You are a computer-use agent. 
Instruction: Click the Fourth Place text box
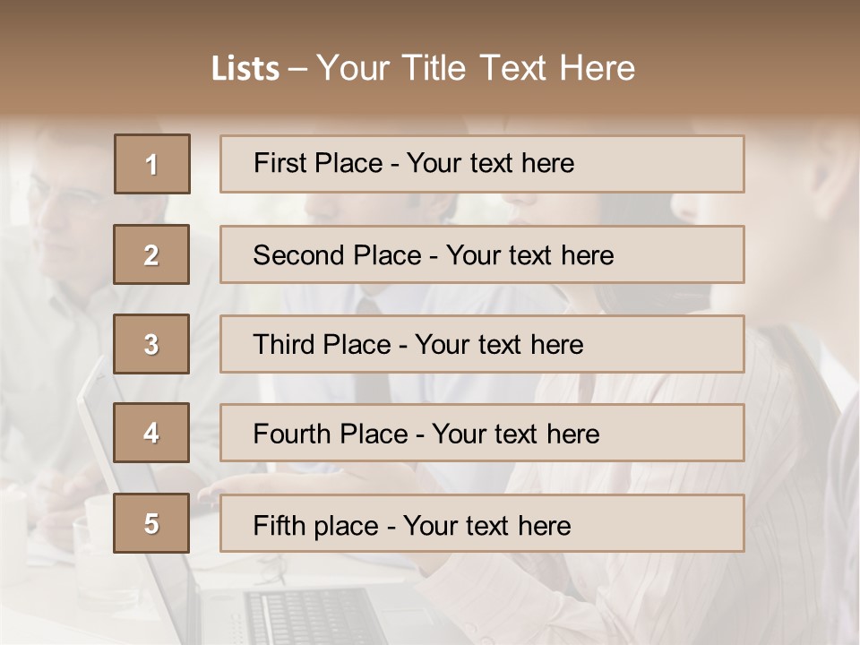(x=482, y=434)
